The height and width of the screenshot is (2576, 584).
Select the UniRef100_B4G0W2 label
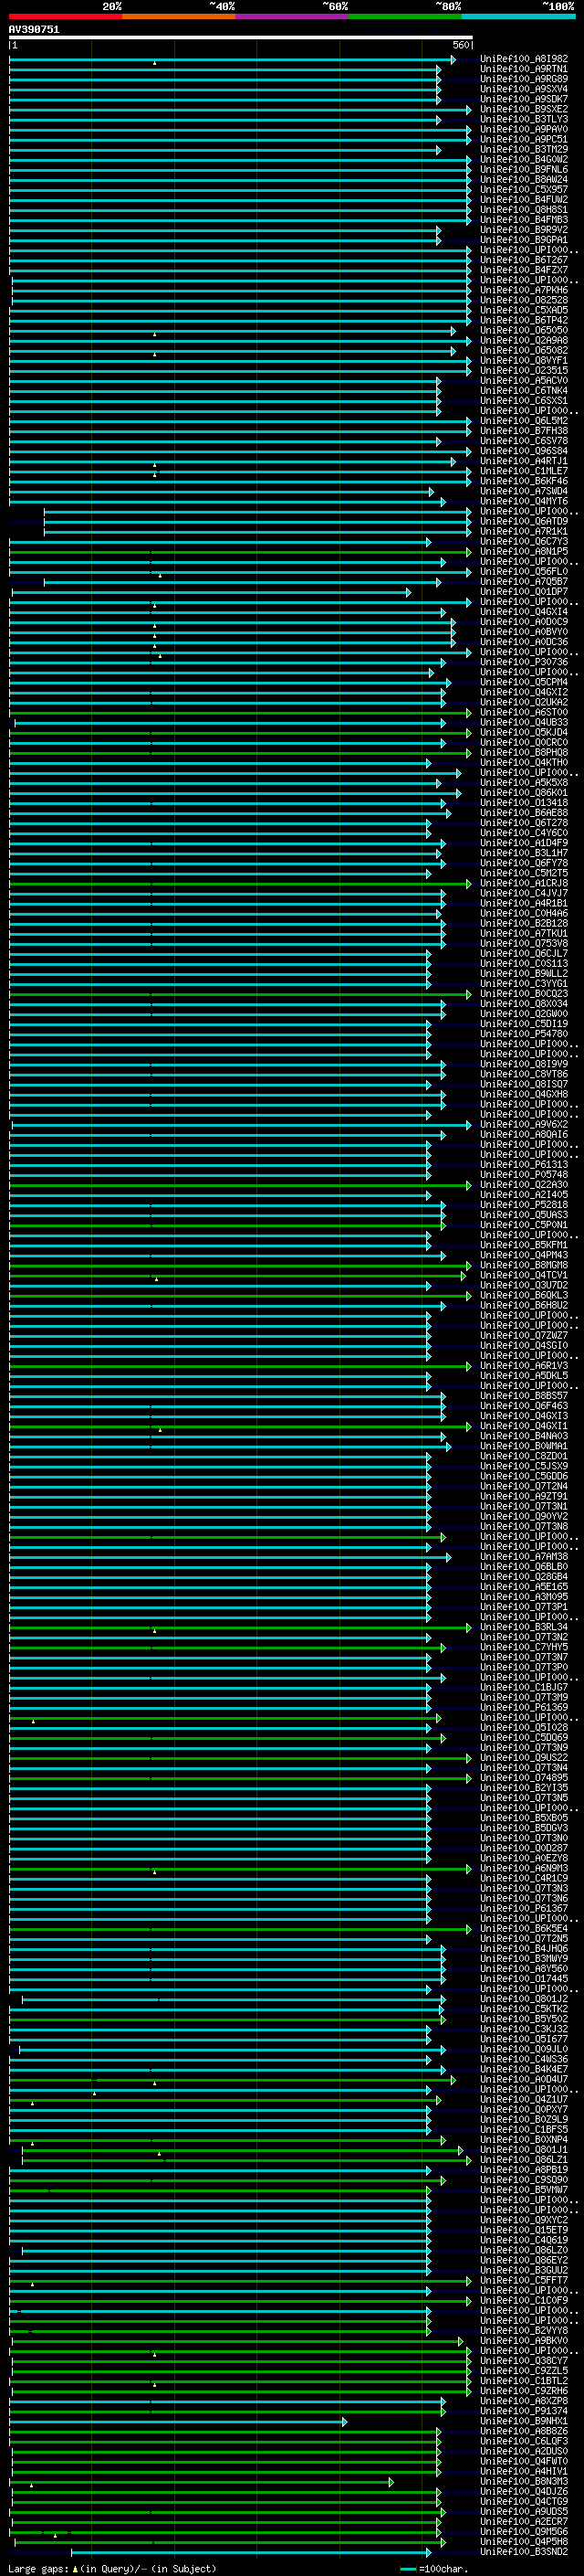(x=524, y=159)
